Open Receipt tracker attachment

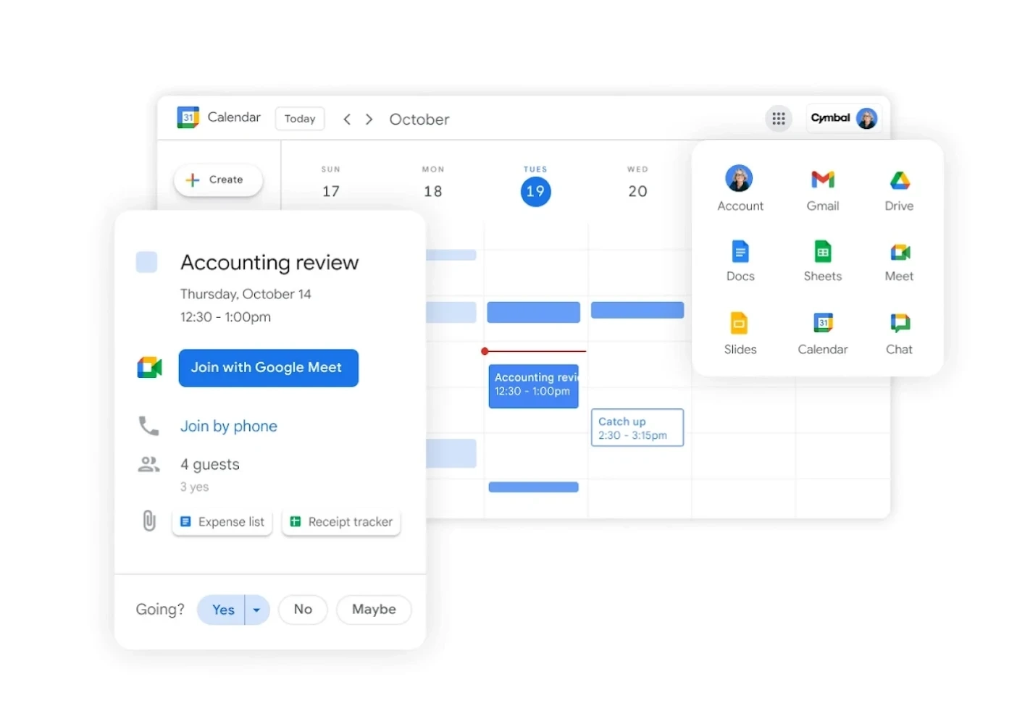click(341, 522)
